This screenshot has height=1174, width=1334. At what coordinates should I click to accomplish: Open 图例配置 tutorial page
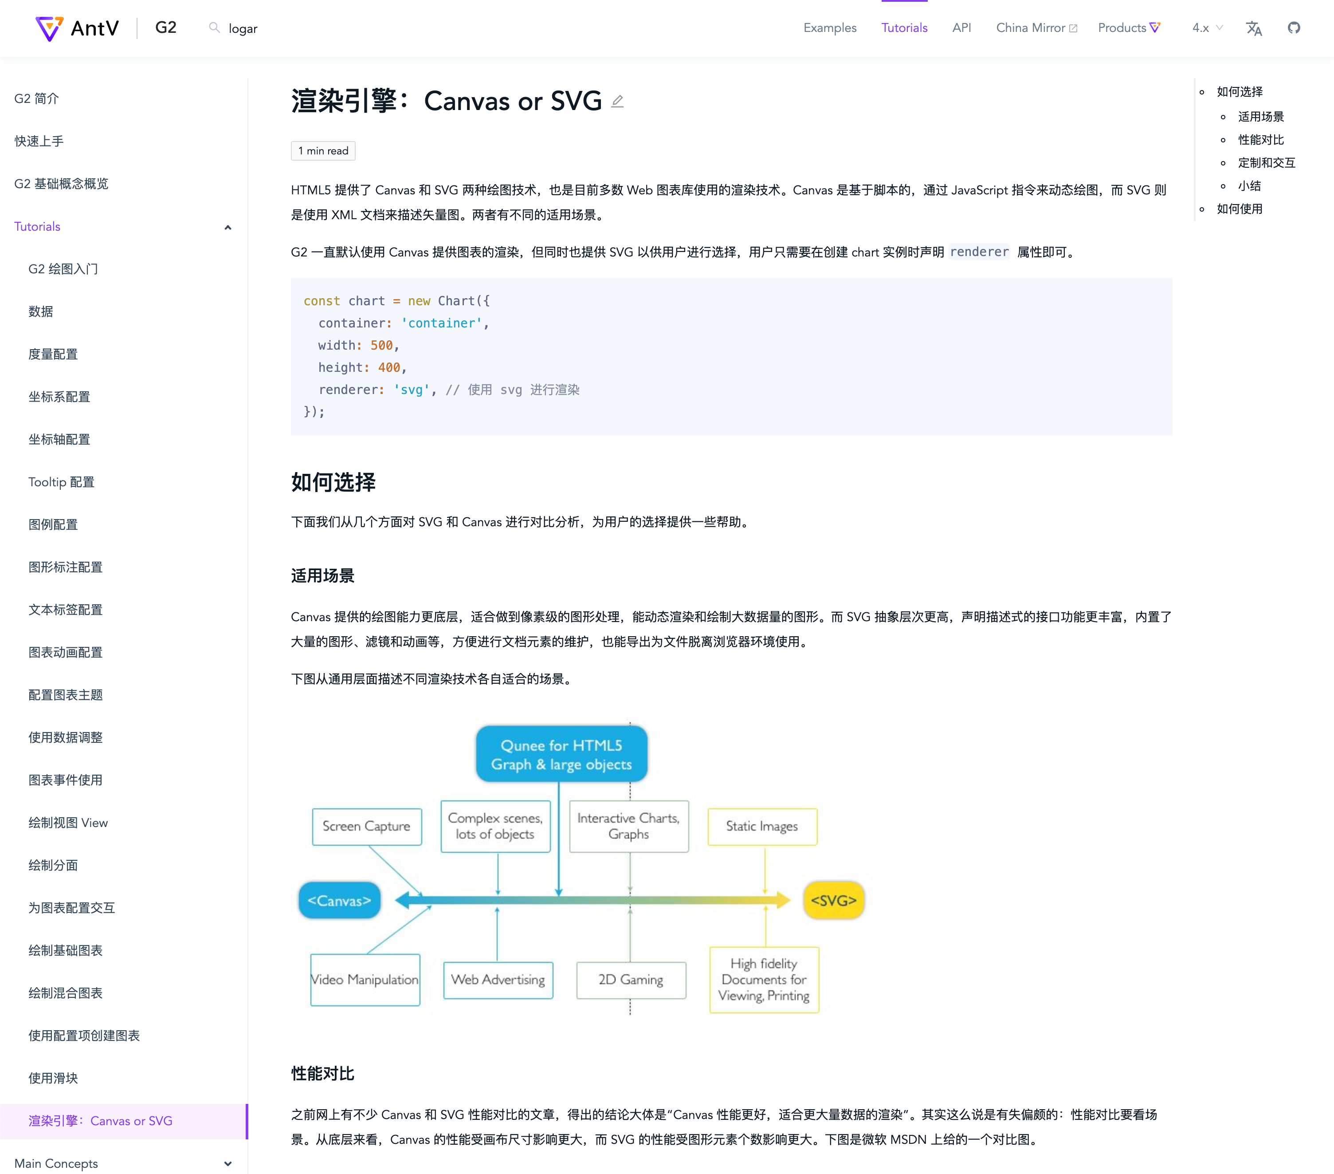53,524
